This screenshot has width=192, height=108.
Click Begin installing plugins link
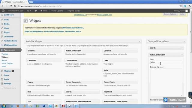coord(34,31)
